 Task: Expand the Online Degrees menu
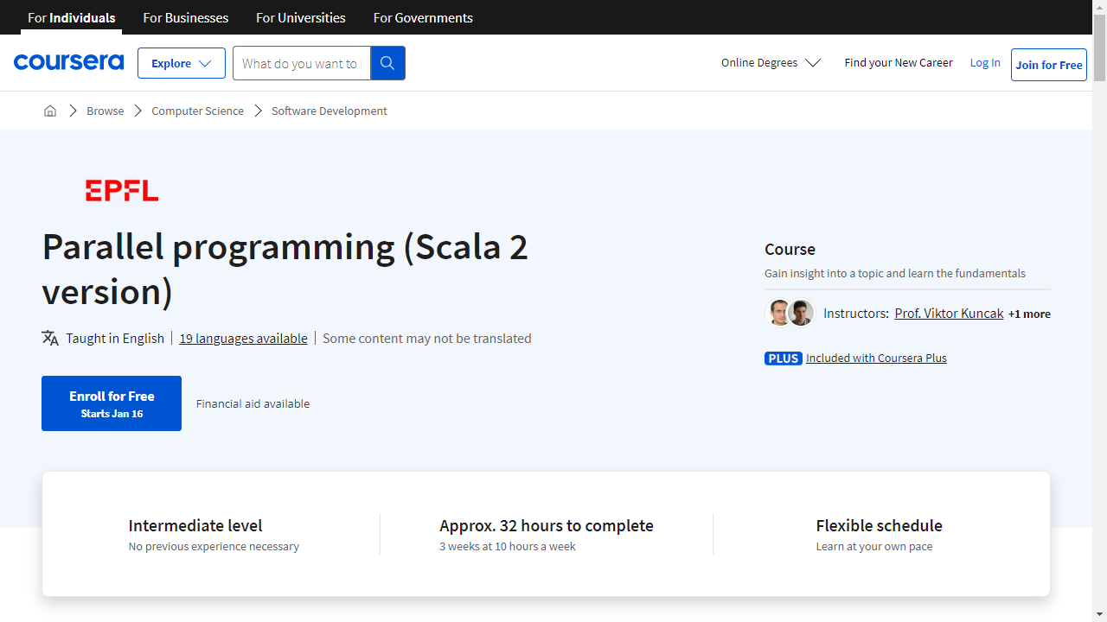tap(771, 62)
